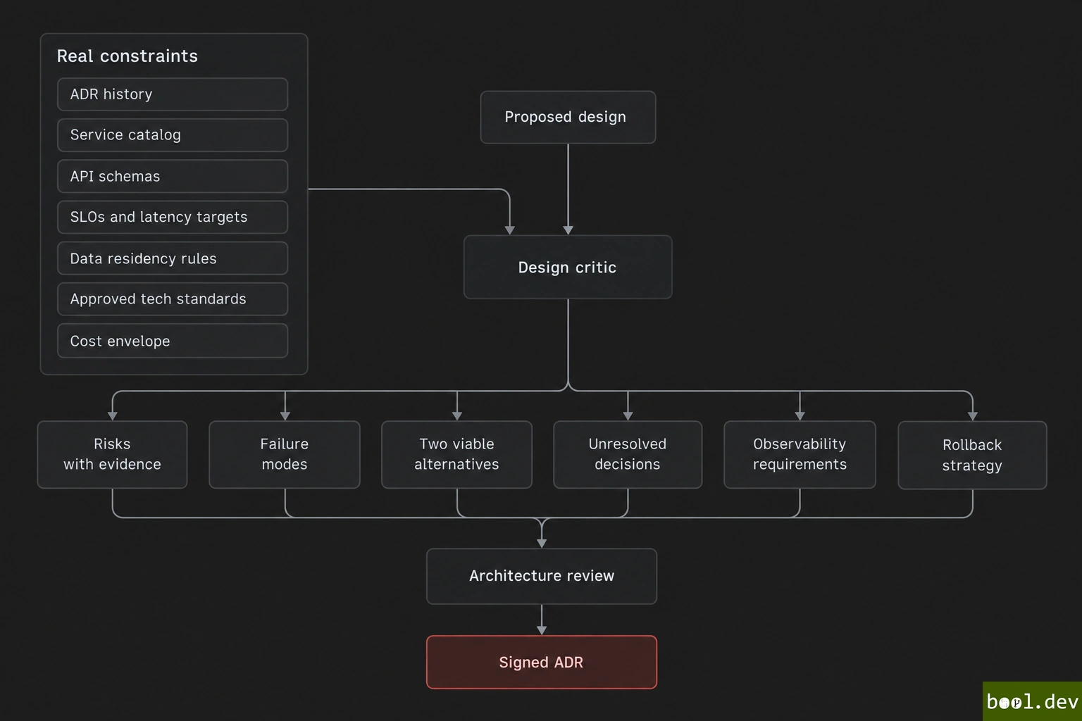The image size is (1082, 721).
Task: Click the red Signed ADR node
Action: [x=542, y=663]
